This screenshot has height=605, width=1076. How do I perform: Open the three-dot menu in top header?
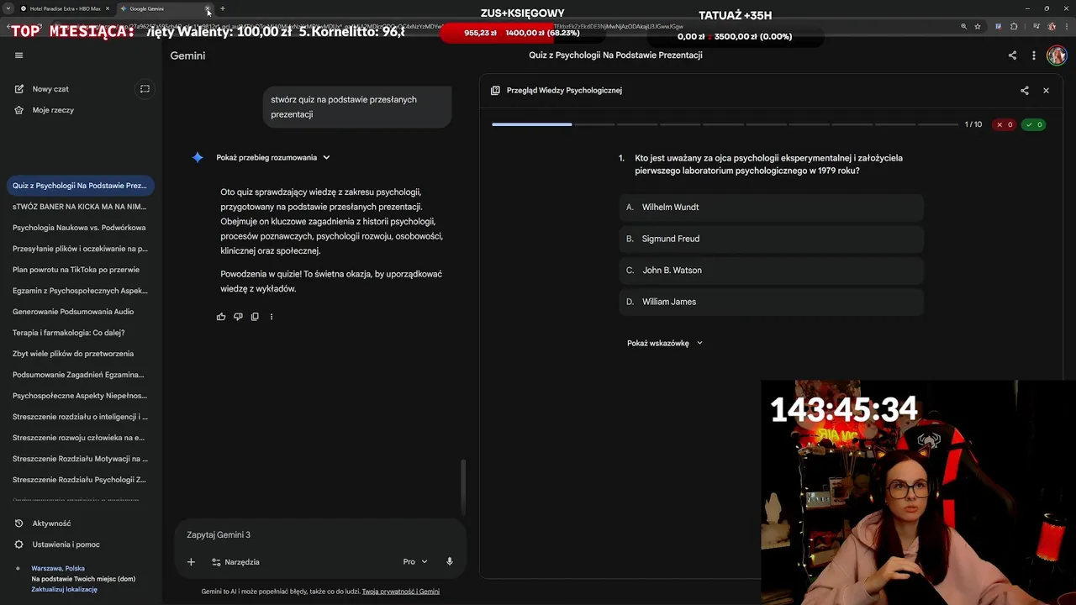pos(1034,55)
